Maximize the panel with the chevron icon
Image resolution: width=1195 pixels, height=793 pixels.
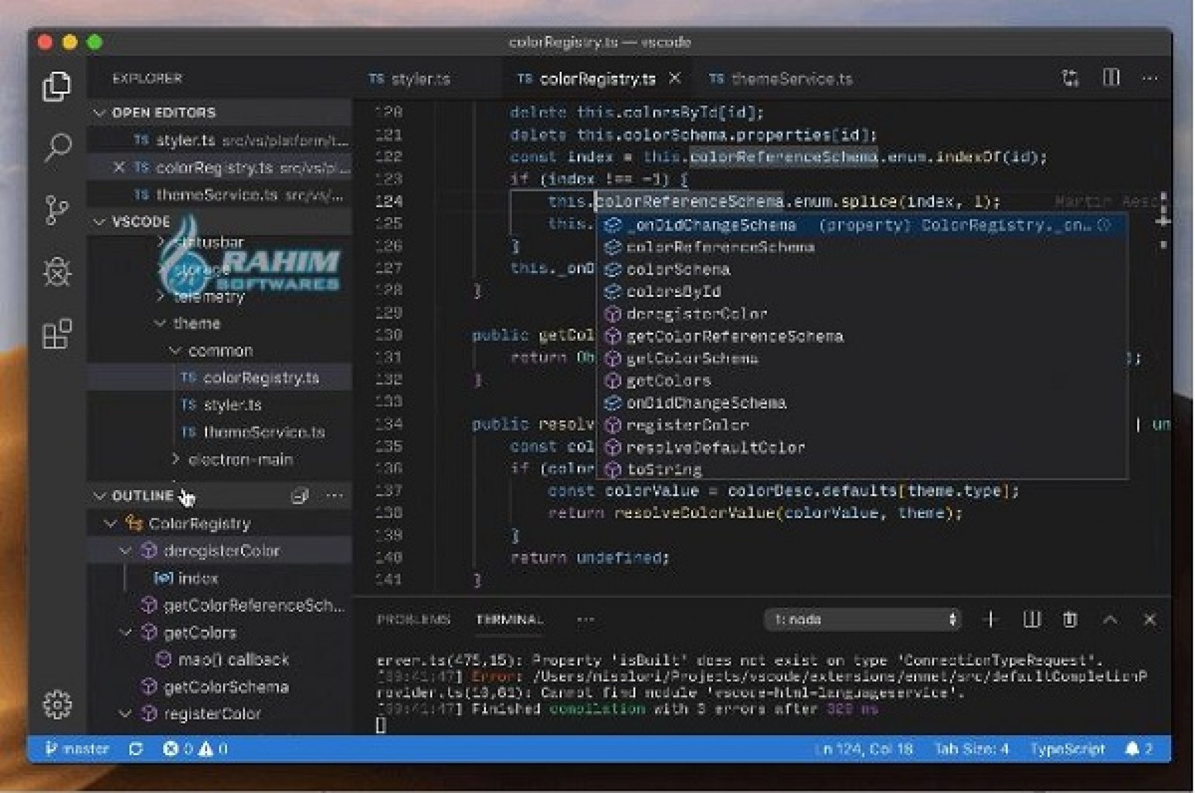point(1110,620)
